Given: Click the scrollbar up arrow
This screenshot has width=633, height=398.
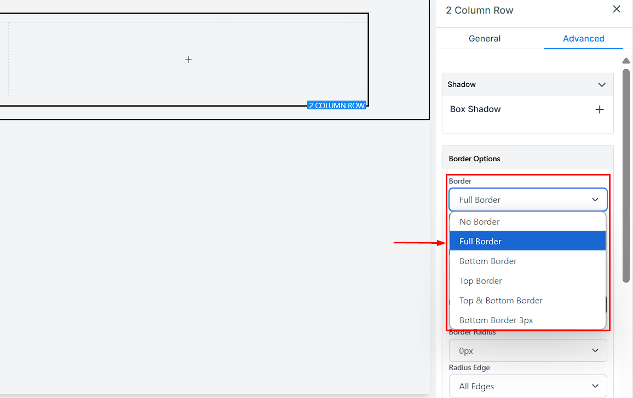Looking at the screenshot, I should pos(626,61).
